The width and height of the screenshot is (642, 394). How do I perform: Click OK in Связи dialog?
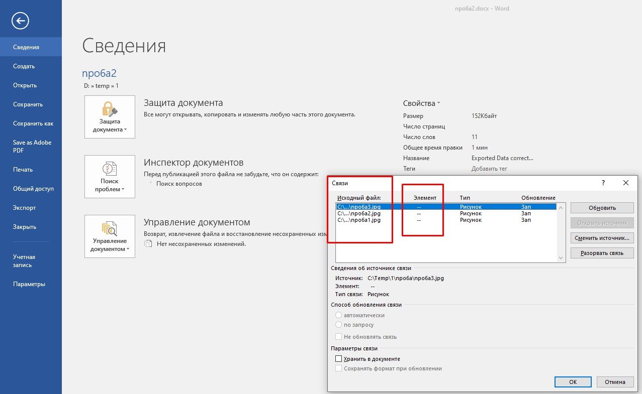point(573,382)
